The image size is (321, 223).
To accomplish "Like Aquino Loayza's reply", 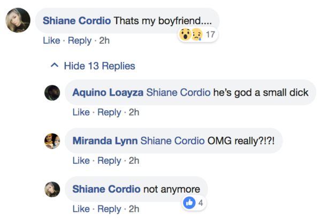I will [81, 112].
